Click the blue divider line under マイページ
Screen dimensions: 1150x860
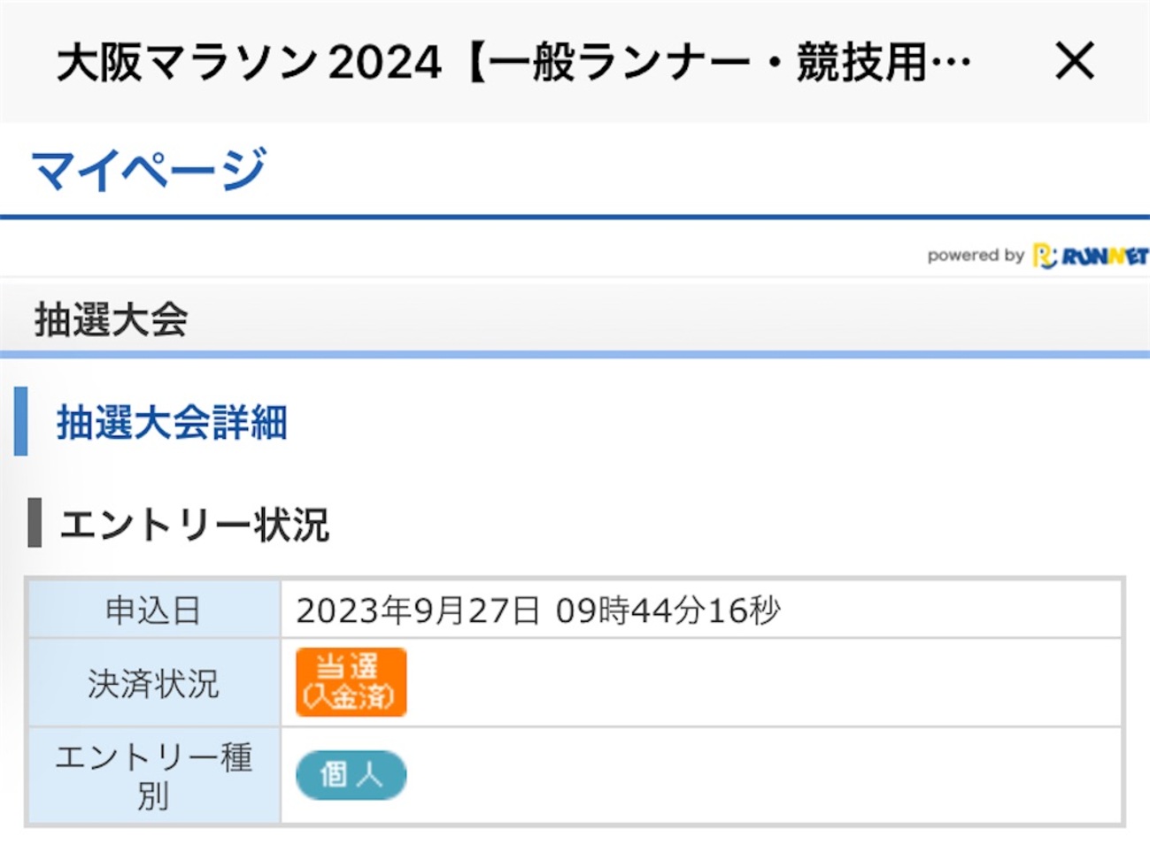(575, 217)
